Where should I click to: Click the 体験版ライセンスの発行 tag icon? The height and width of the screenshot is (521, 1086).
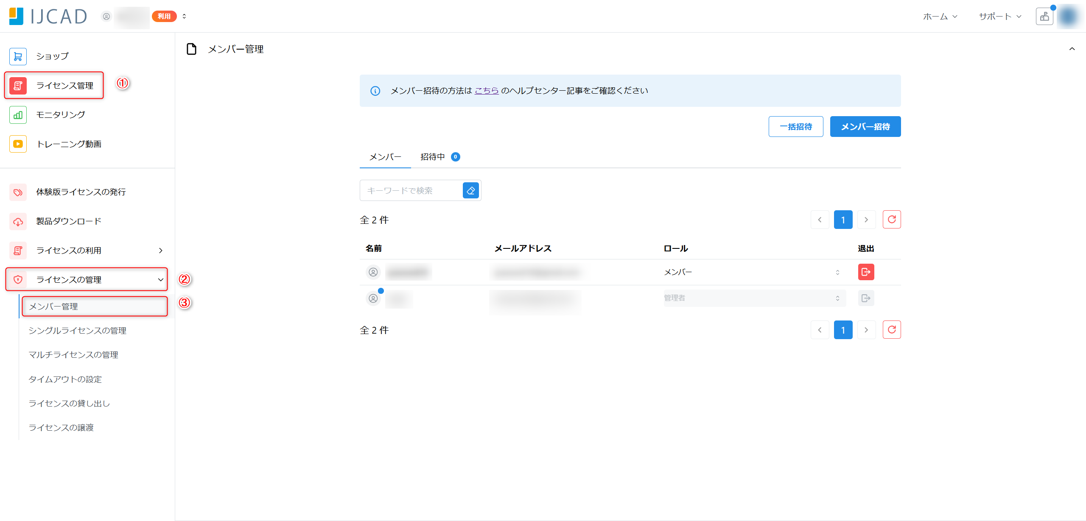18,192
